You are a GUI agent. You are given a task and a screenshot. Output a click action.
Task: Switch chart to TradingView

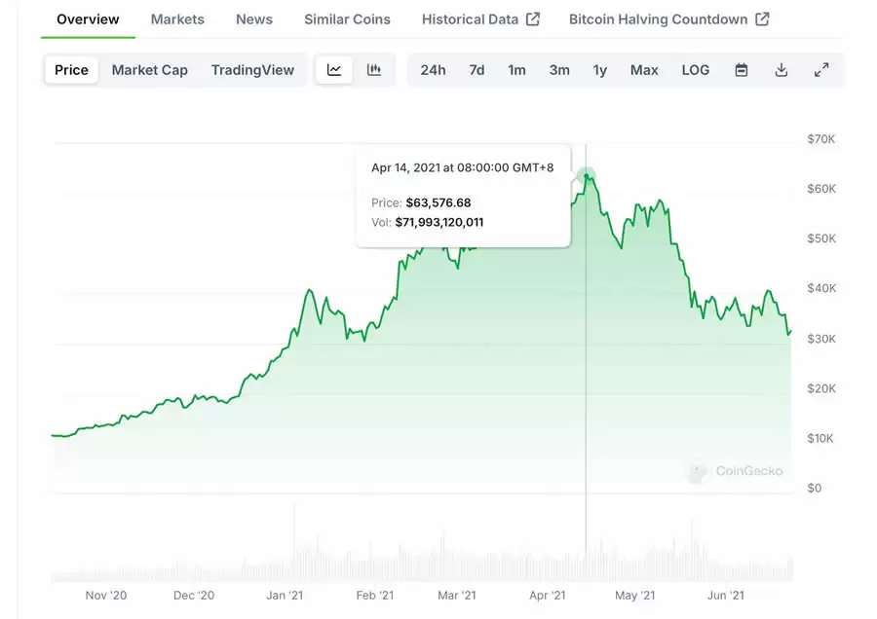(252, 70)
